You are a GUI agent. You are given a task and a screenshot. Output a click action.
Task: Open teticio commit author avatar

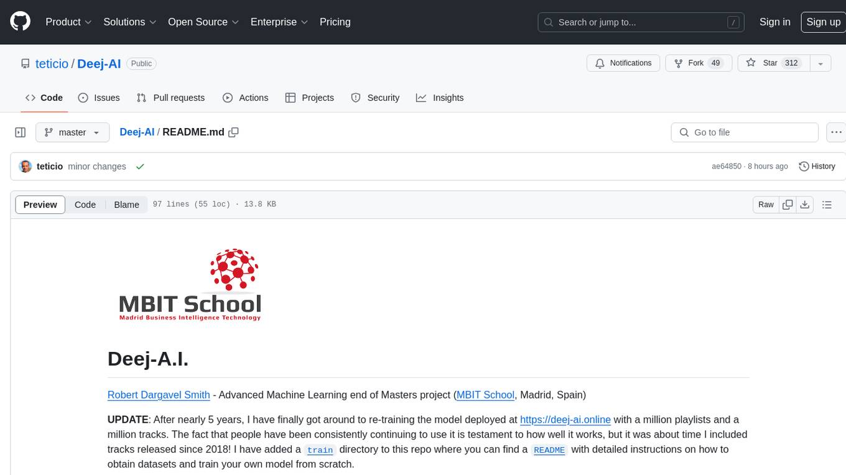[26, 167]
